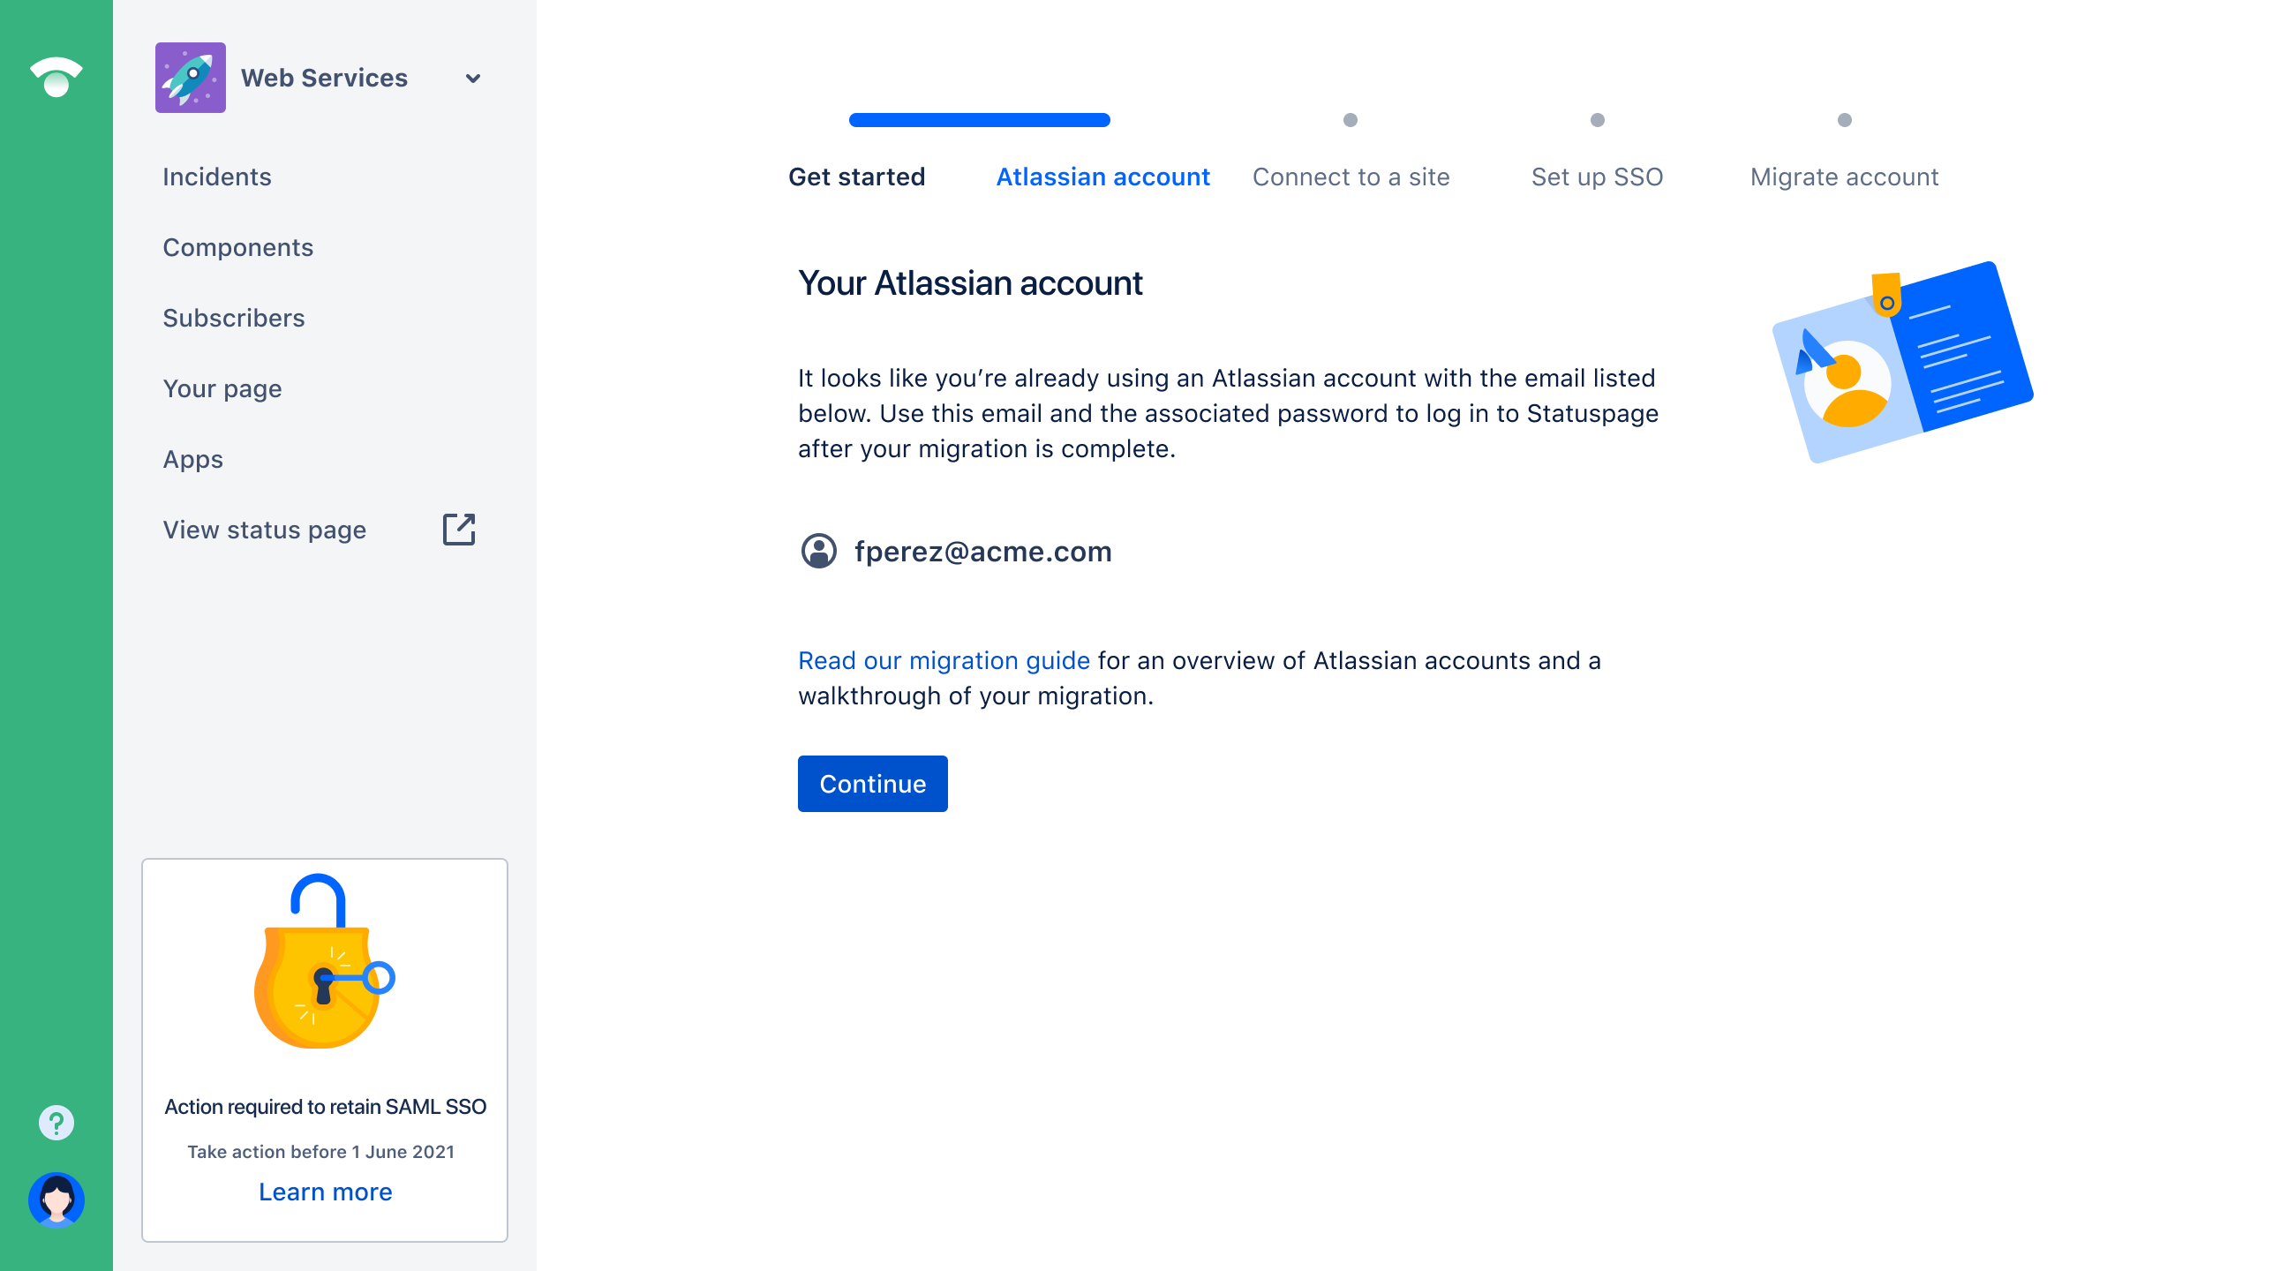Viewport: 2295px width, 1271px height.
Task: Go to Components in the sidebar
Action: point(237,247)
